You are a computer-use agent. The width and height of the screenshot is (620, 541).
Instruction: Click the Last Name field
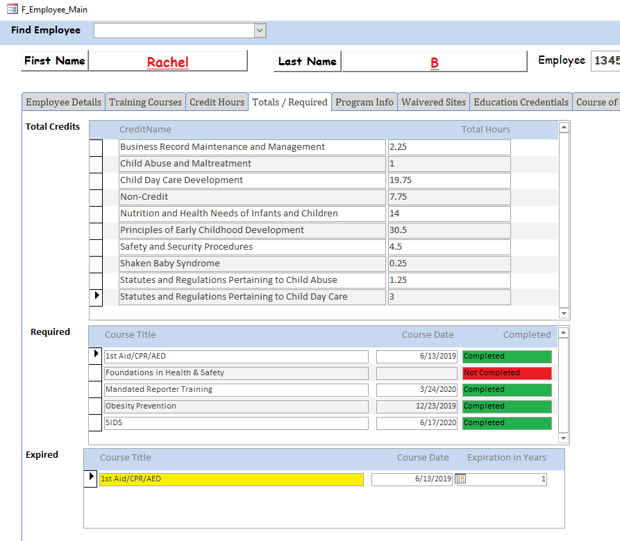coord(434,62)
